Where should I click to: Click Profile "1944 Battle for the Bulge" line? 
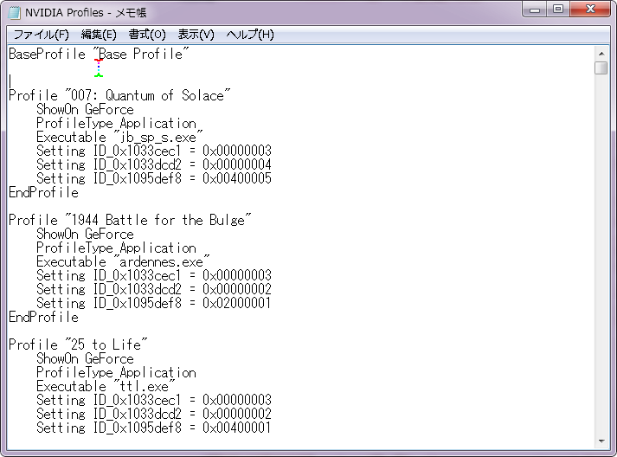tap(130, 220)
